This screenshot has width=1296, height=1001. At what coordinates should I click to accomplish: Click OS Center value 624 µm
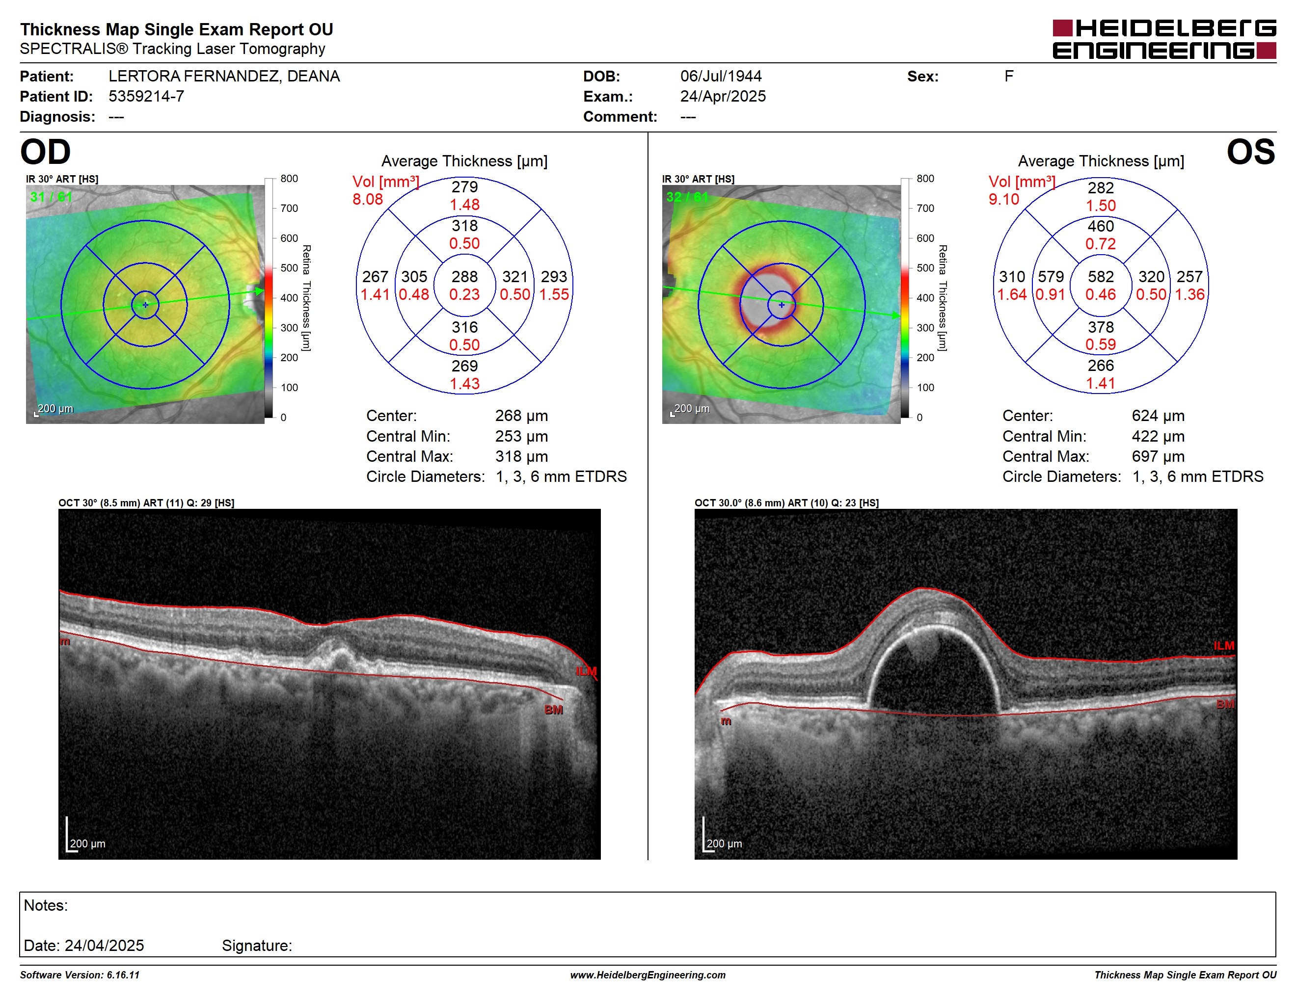coord(1159,416)
